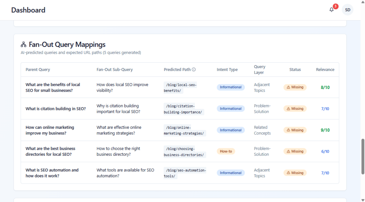Click the Missing badge for online-marketing-strategies row
This screenshot has height=202, width=365.
tap(295, 130)
